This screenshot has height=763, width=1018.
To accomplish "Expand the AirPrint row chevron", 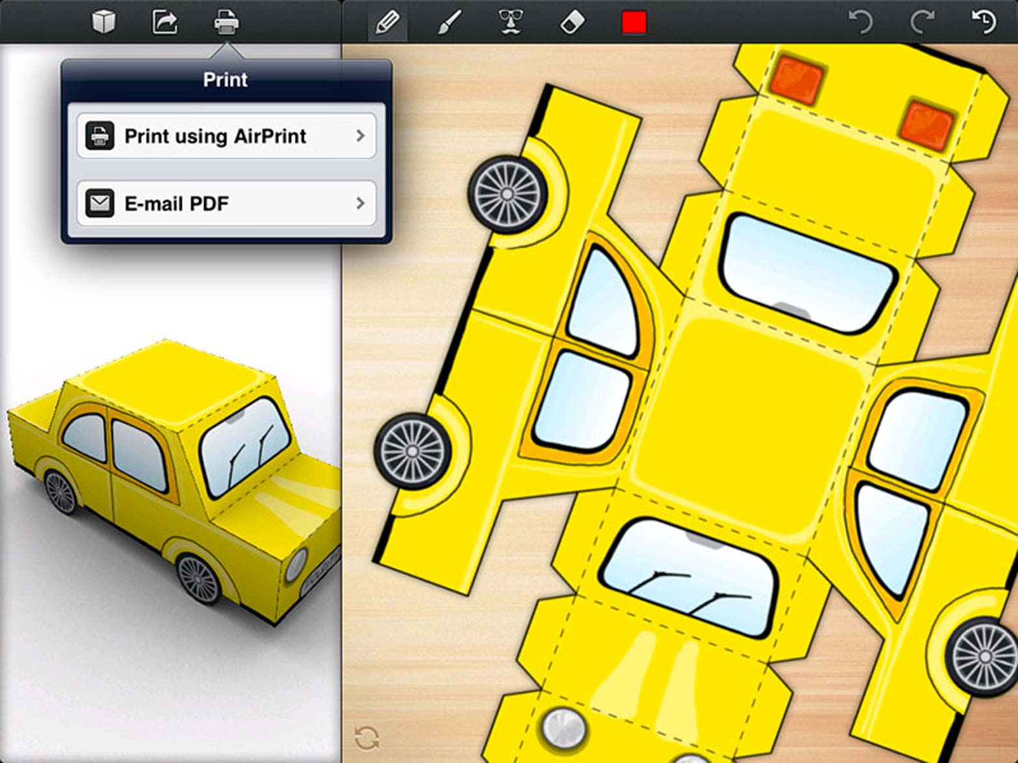I will tap(361, 136).
